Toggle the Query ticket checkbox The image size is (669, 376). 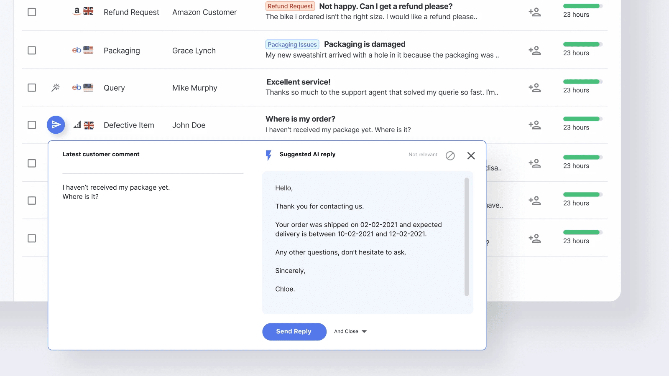click(32, 88)
